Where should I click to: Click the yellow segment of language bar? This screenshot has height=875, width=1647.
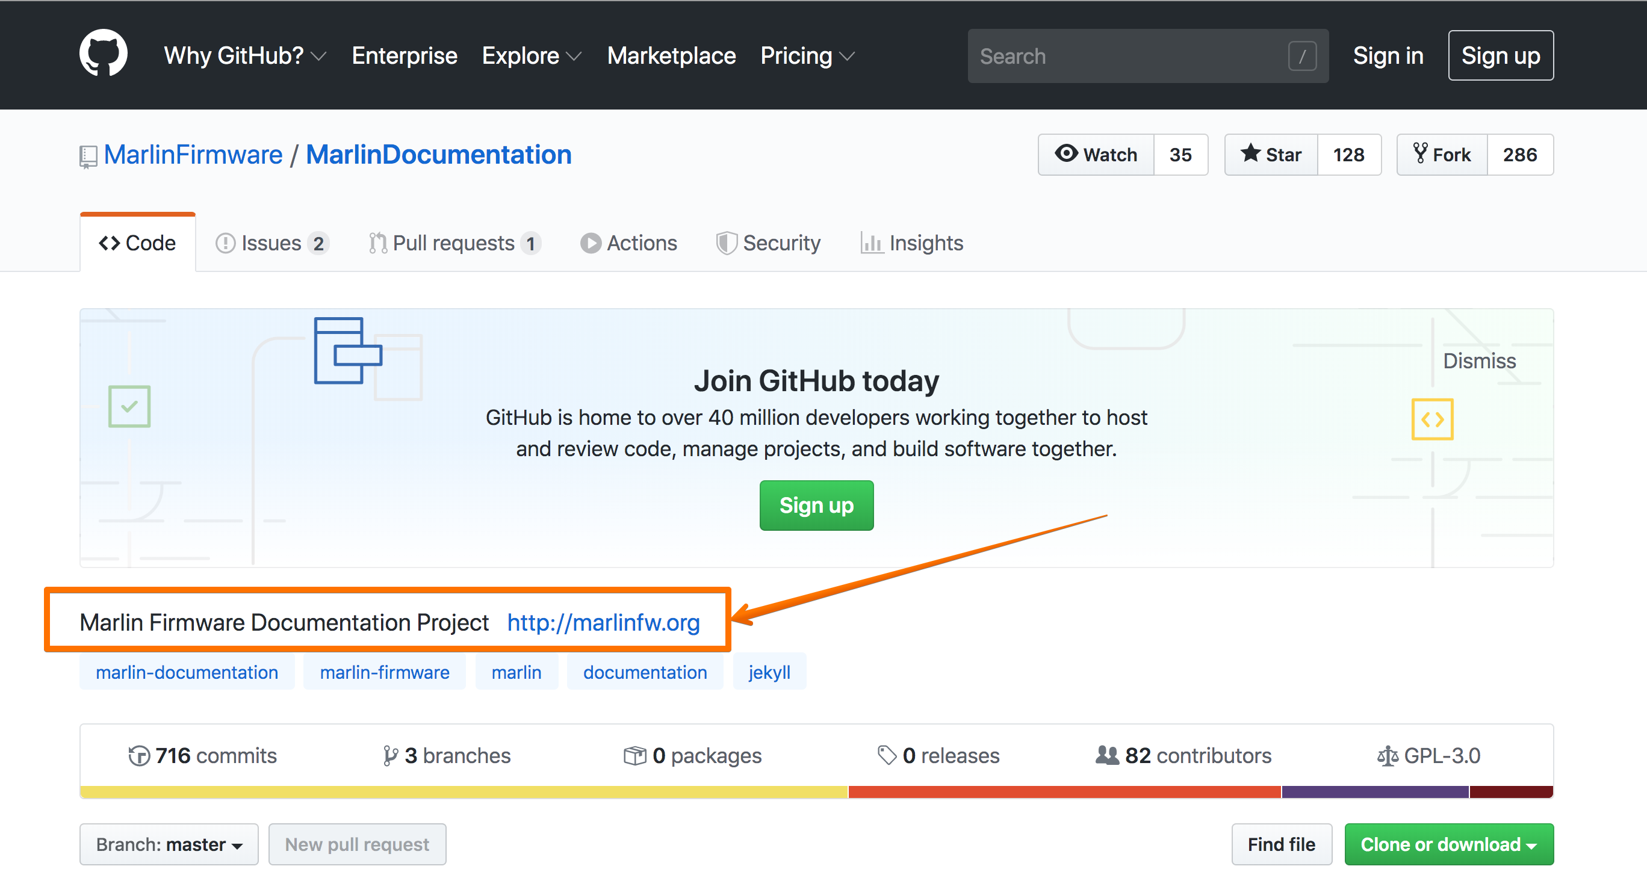click(464, 793)
